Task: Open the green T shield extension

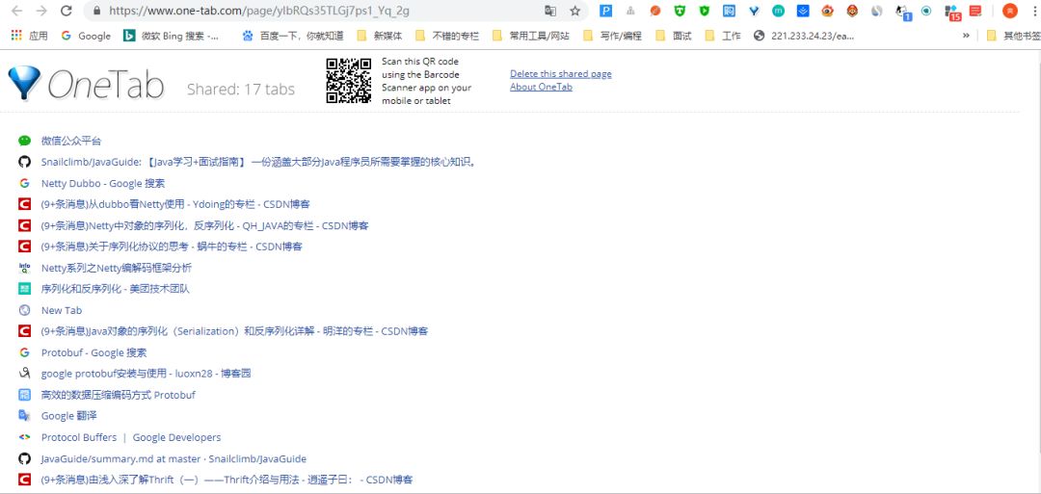Action: (x=680, y=11)
